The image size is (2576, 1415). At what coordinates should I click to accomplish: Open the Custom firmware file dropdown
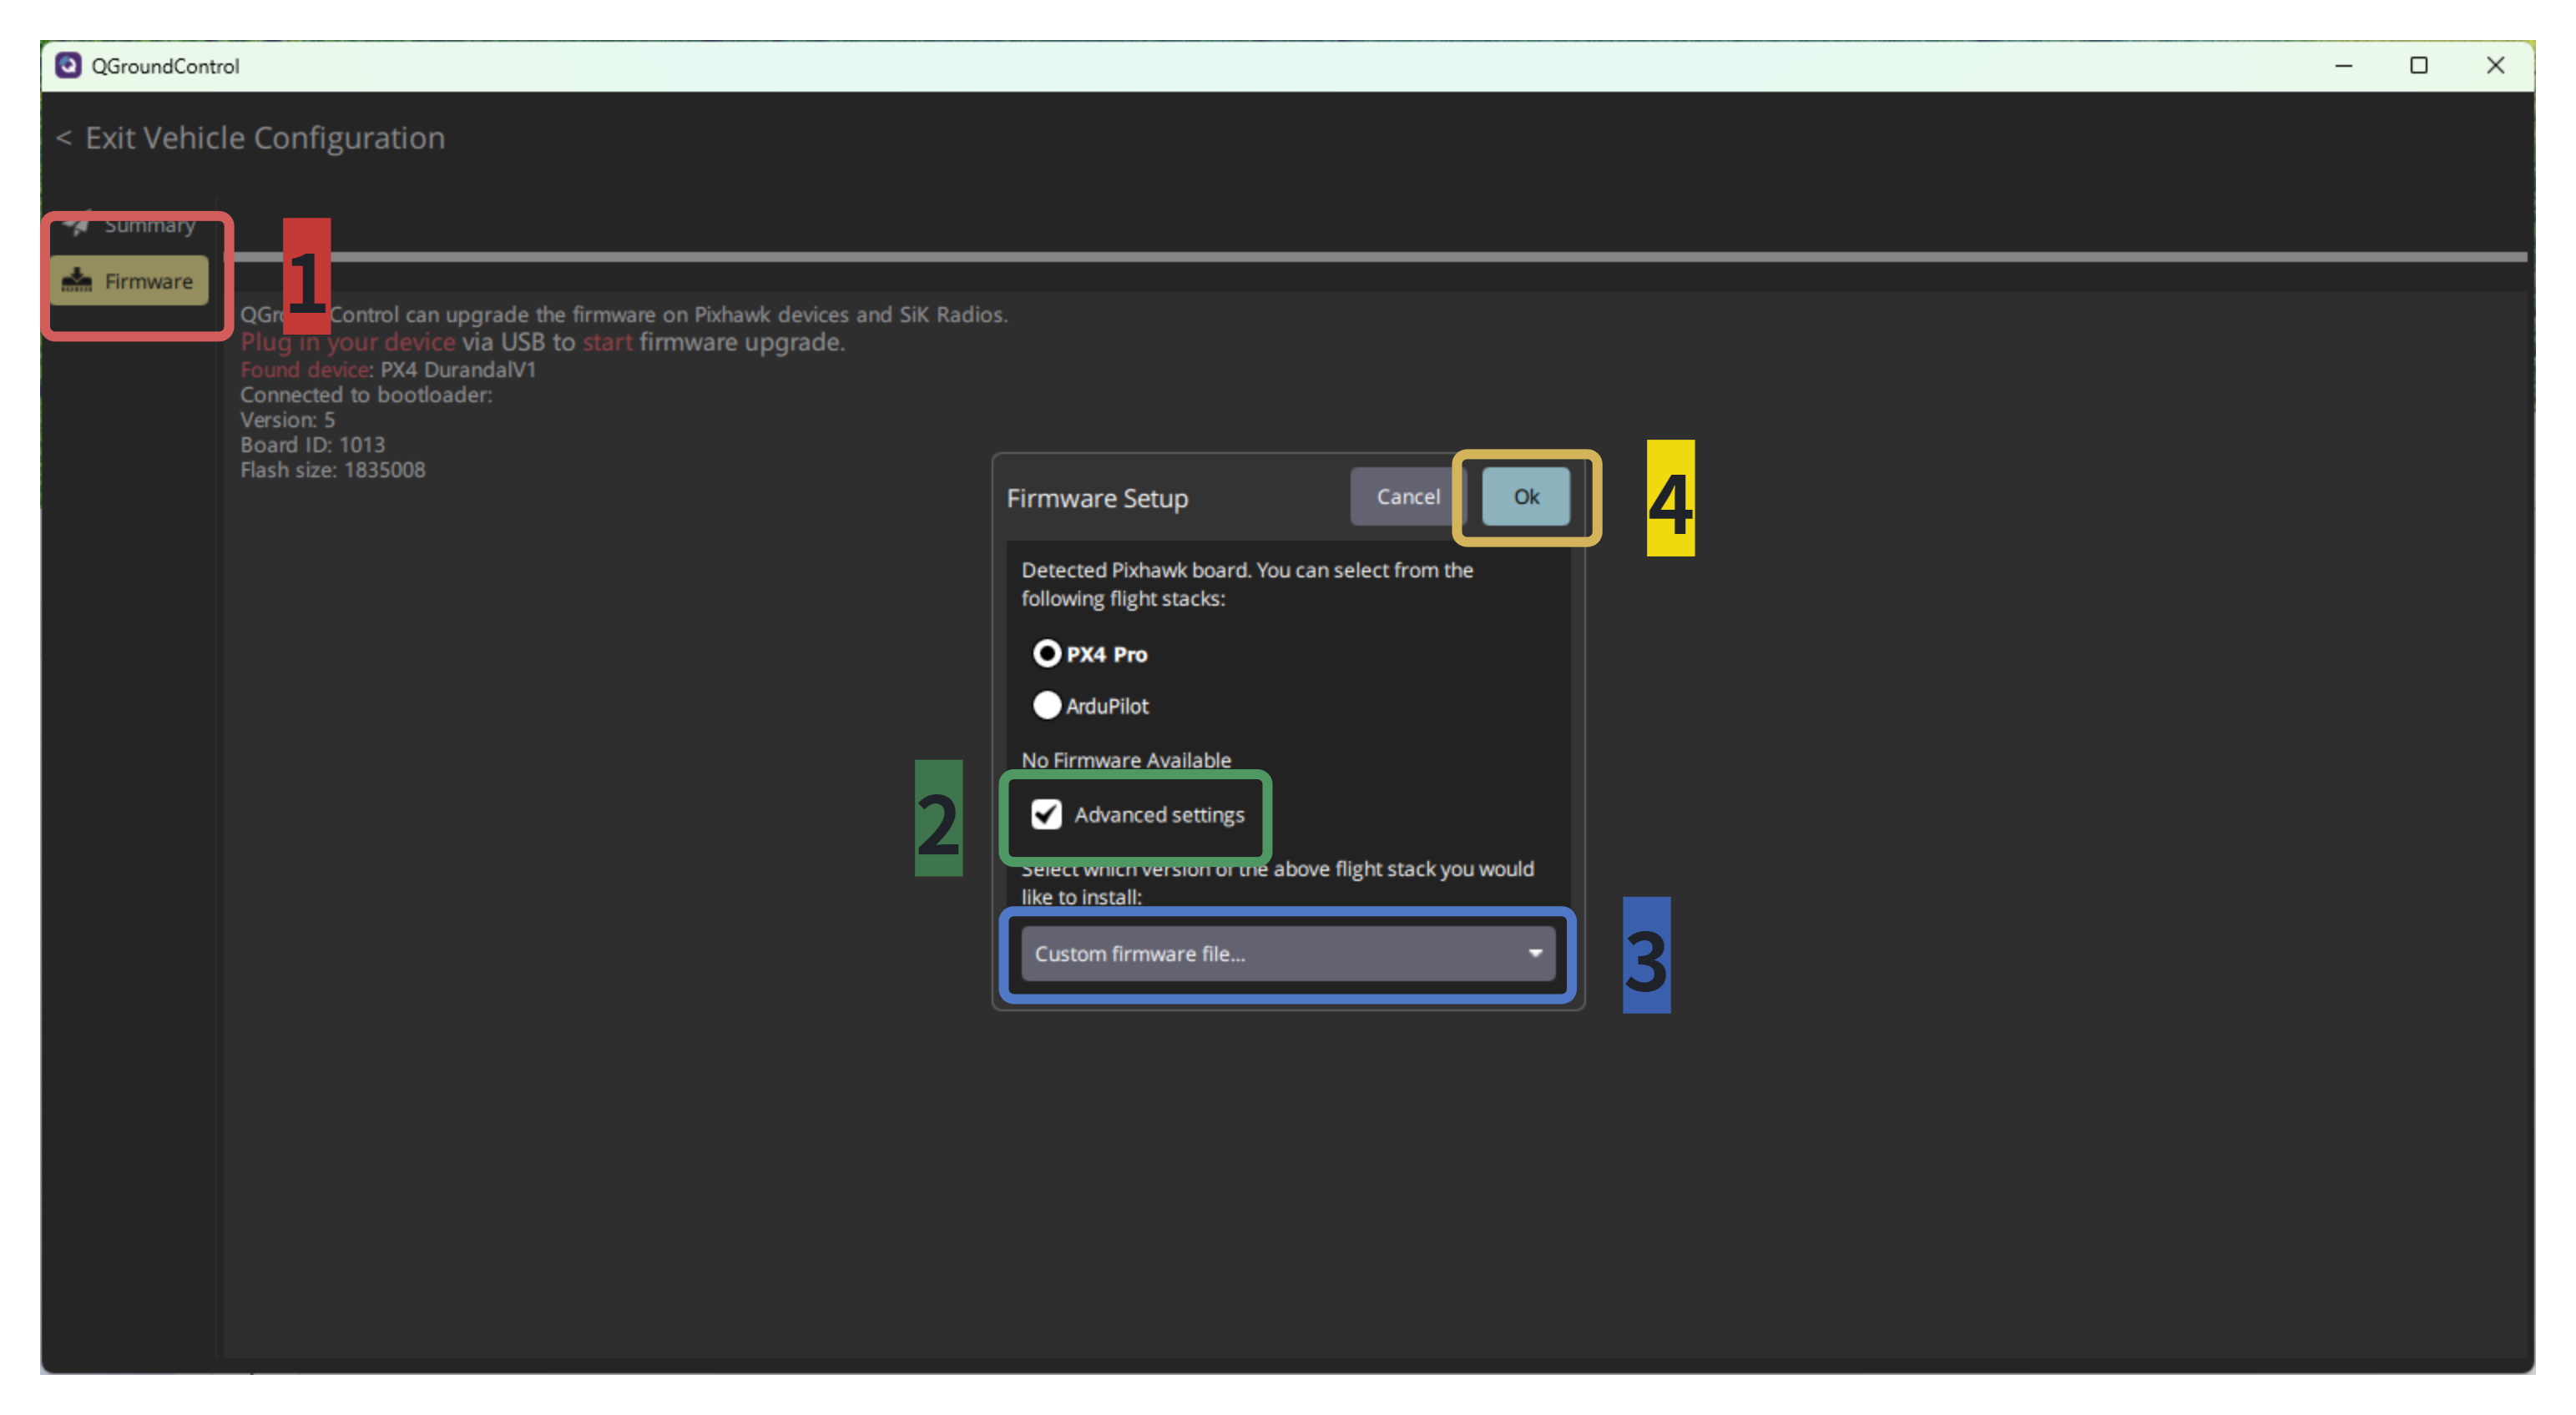tap(1288, 952)
